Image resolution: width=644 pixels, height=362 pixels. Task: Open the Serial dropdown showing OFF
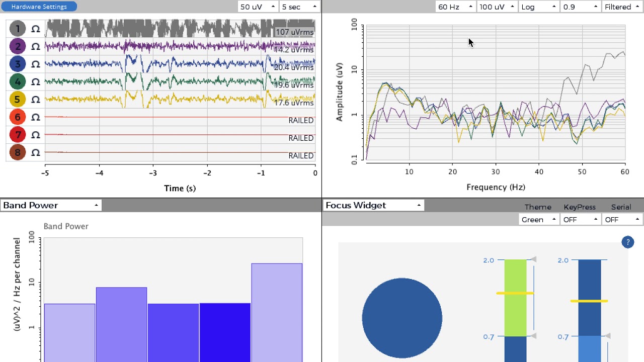point(622,220)
